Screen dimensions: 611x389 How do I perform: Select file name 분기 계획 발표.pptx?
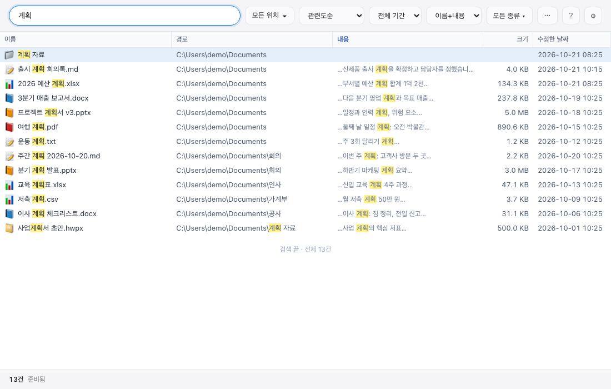click(47, 170)
